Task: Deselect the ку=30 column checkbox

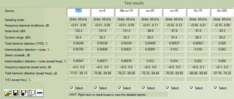Action: pos(168,88)
